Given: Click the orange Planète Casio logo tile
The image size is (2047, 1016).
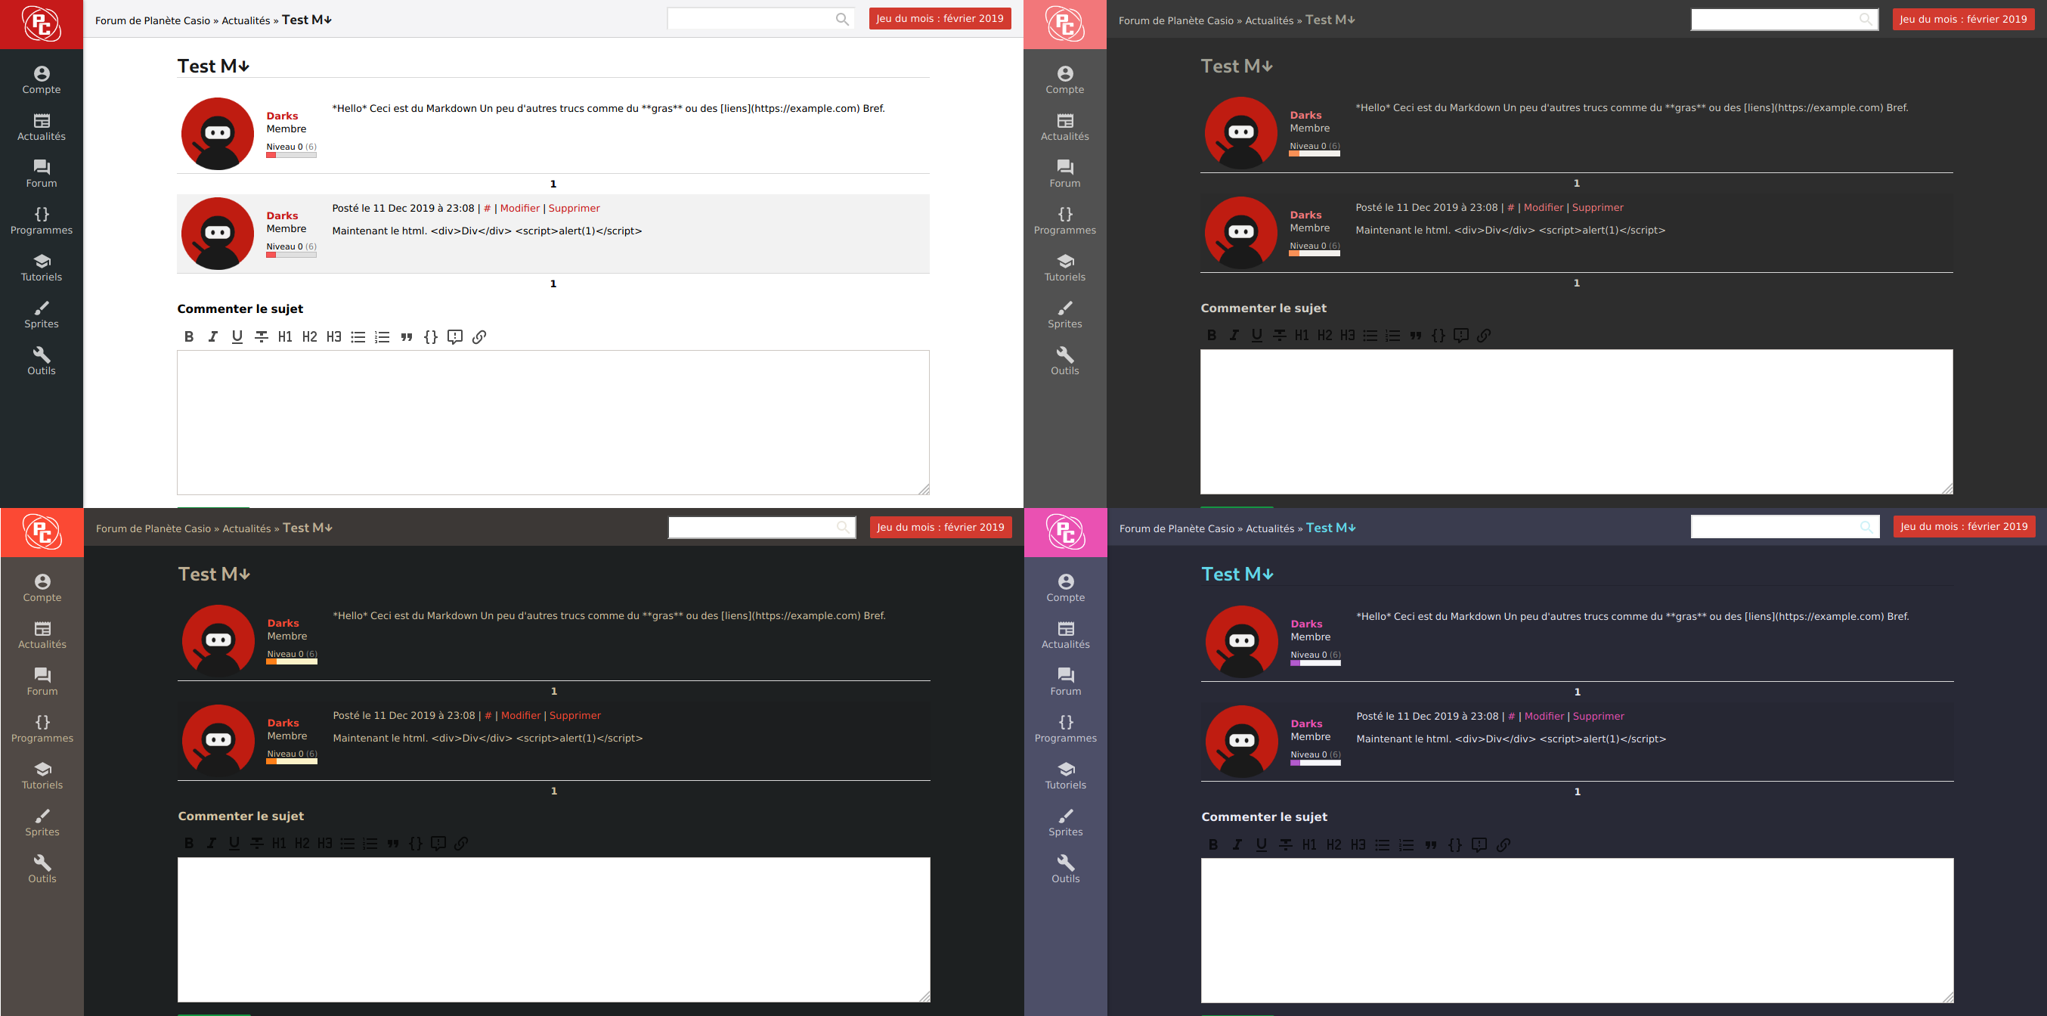Looking at the screenshot, I should click(x=42, y=533).
